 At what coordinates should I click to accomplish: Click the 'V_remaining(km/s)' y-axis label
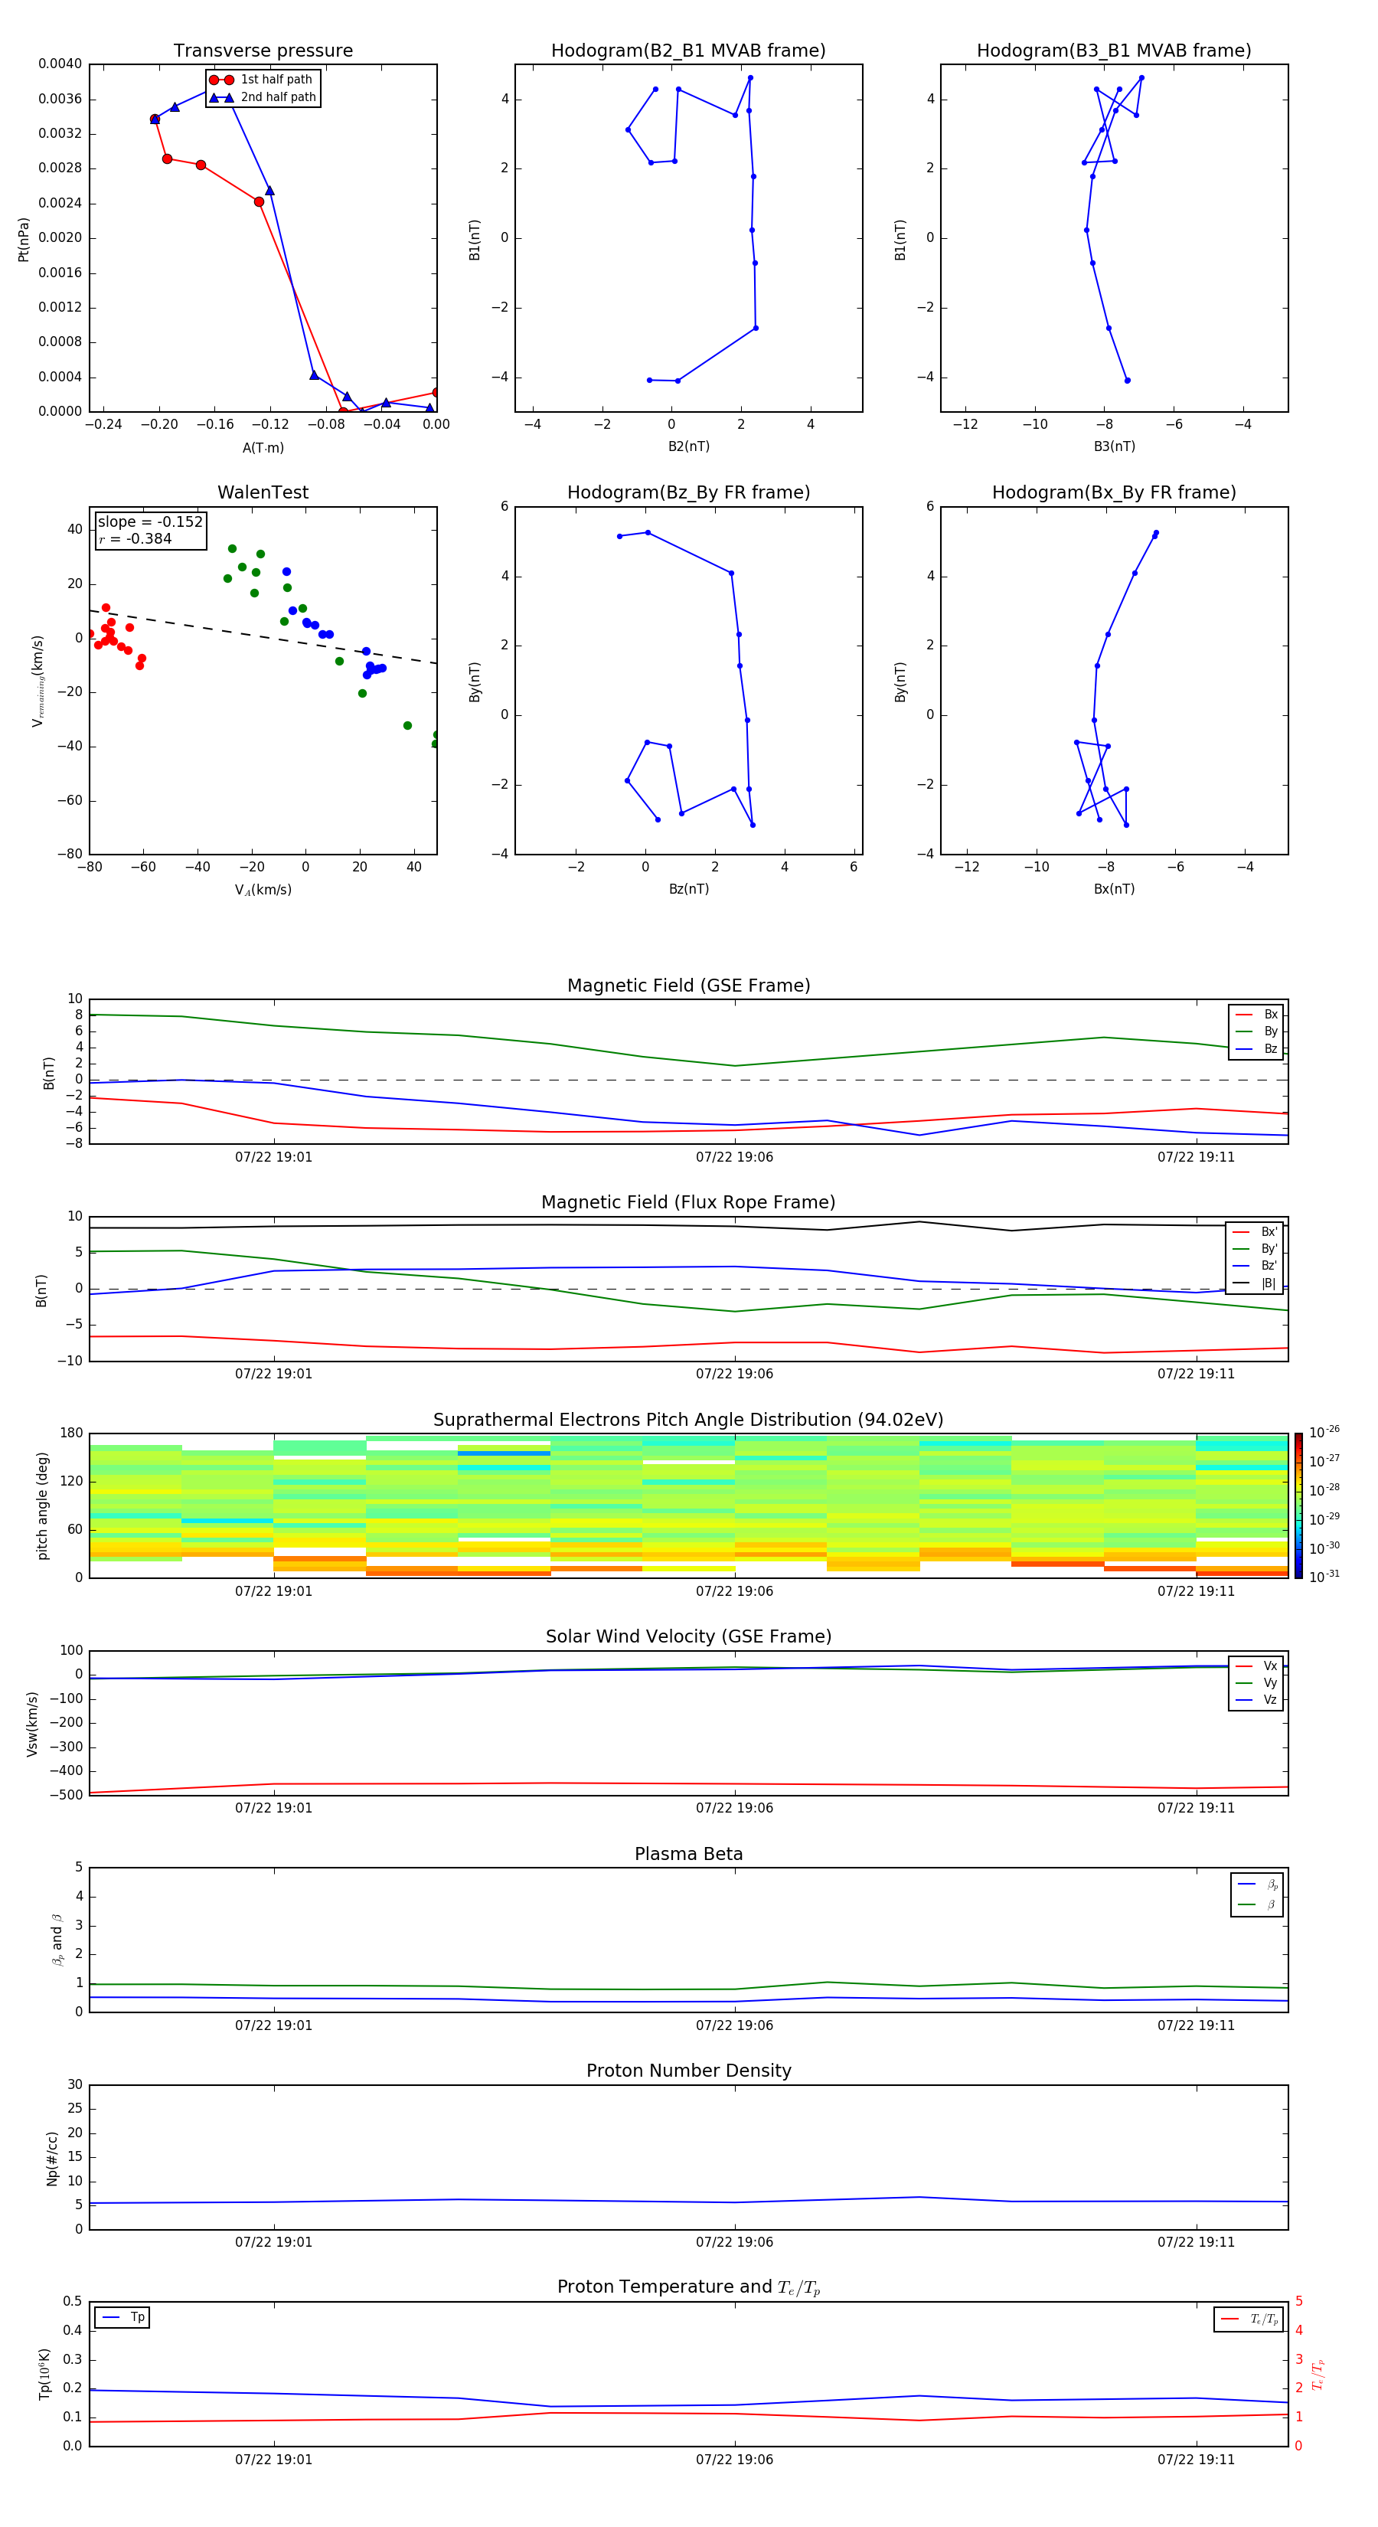pyautogui.click(x=38, y=681)
